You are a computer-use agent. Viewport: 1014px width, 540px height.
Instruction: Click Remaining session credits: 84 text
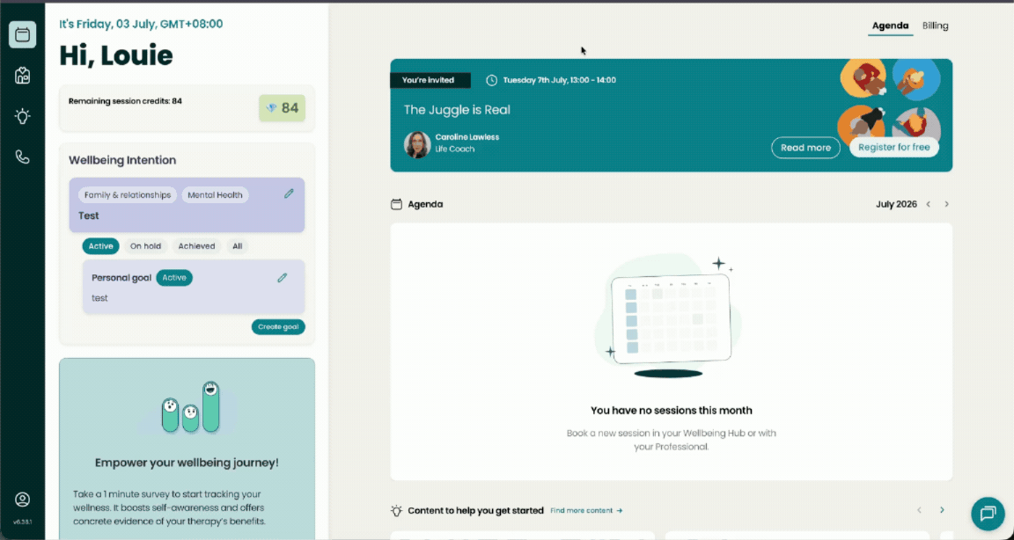click(x=126, y=101)
